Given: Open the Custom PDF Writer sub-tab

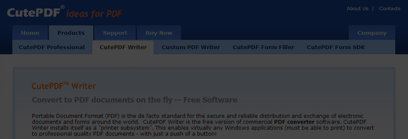Looking at the screenshot, I should (191, 47).
